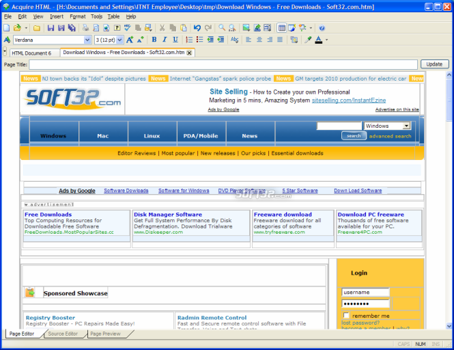Open the yellow folder icon in toolbar
Viewport: 454px width, 350px height.
(x=37, y=28)
